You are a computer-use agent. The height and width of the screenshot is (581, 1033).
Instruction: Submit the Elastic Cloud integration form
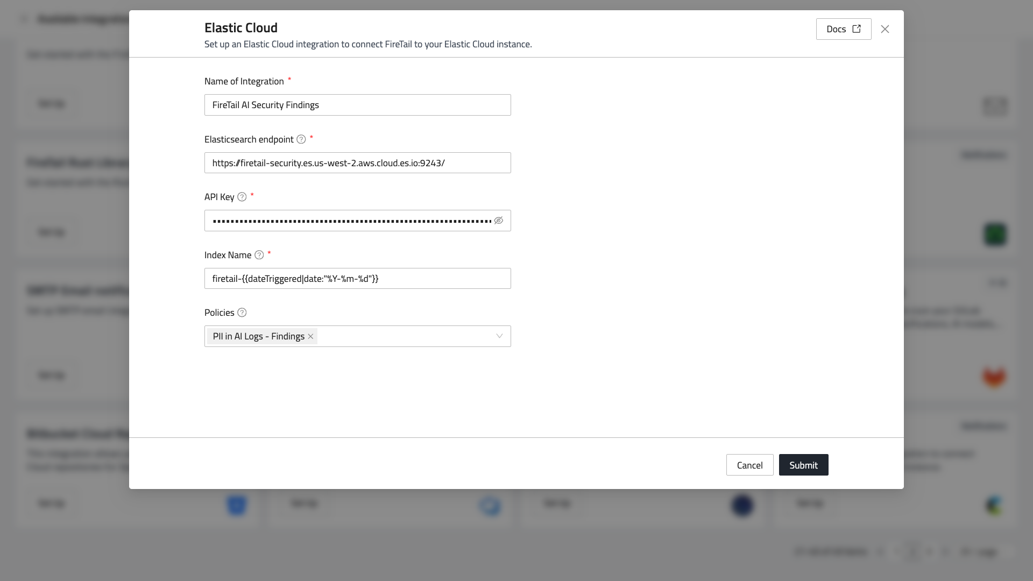[x=803, y=465]
